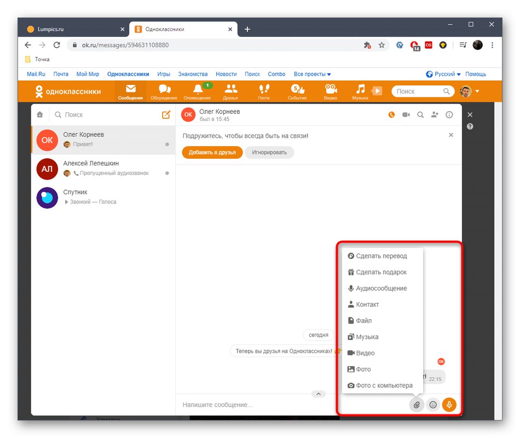Image resolution: width=520 pixels, height=438 pixels.
Task: Open Events (События) icon
Action: point(297,91)
